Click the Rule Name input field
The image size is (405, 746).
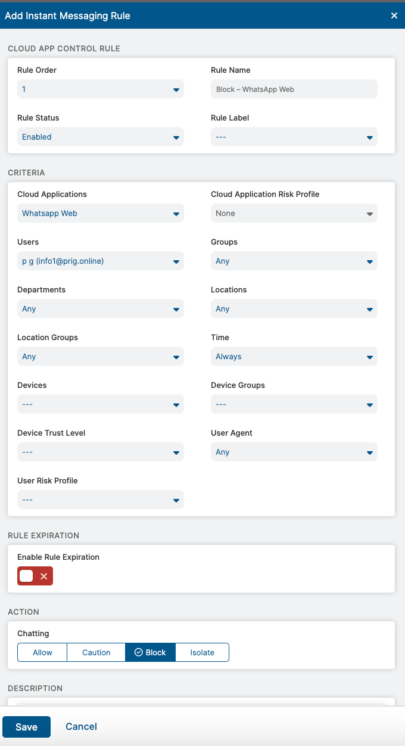tap(294, 89)
